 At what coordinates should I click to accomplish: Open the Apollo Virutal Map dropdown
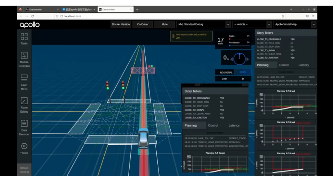tap(295, 25)
